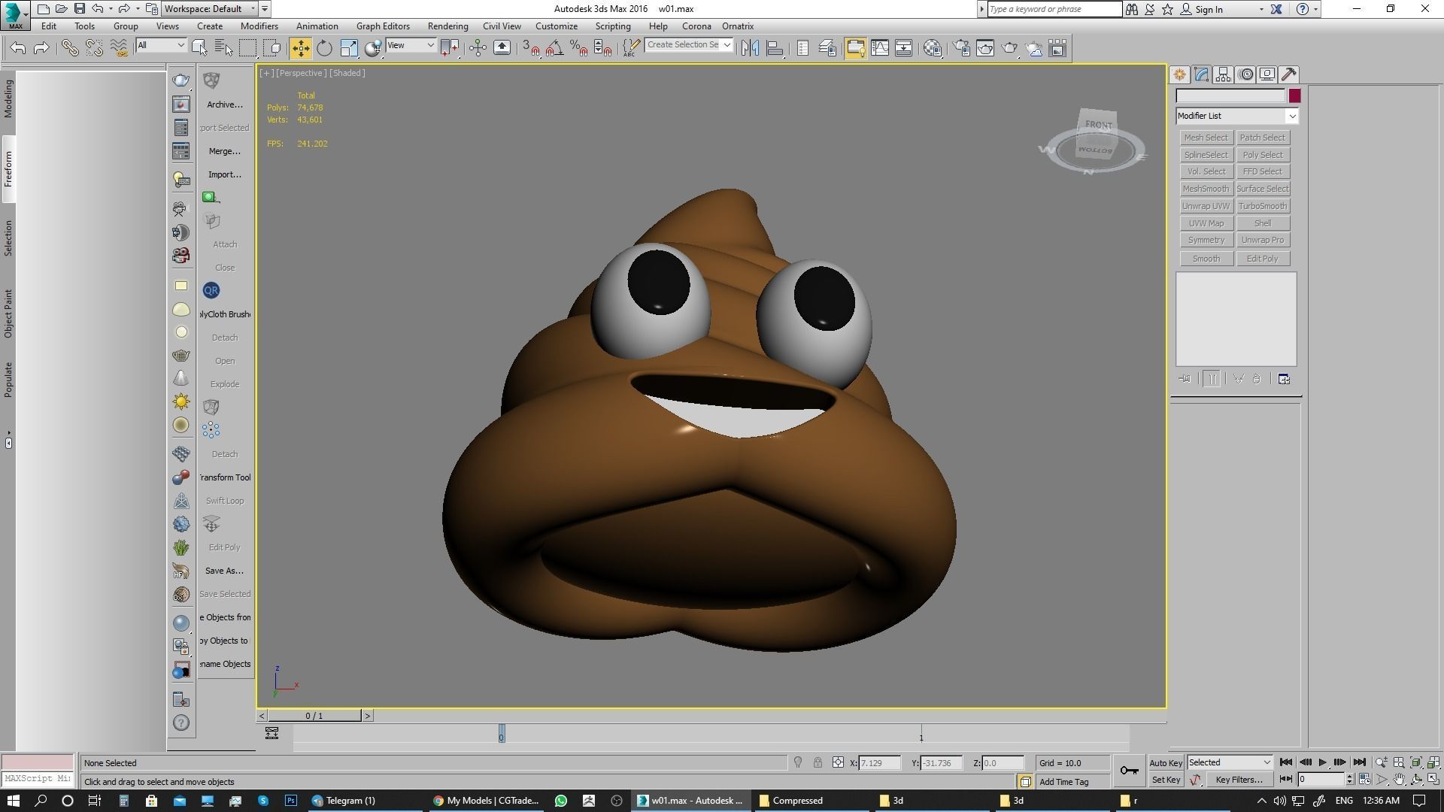Open the Corona menu
Image resolution: width=1444 pixels, height=812 pixels.
tap(696, 26)
